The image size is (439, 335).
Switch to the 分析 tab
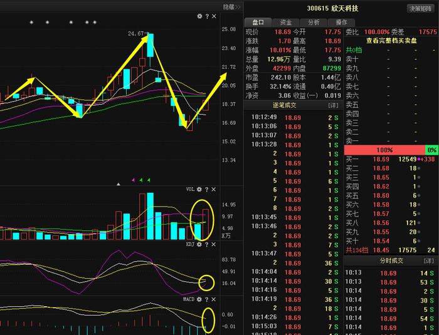314,23
